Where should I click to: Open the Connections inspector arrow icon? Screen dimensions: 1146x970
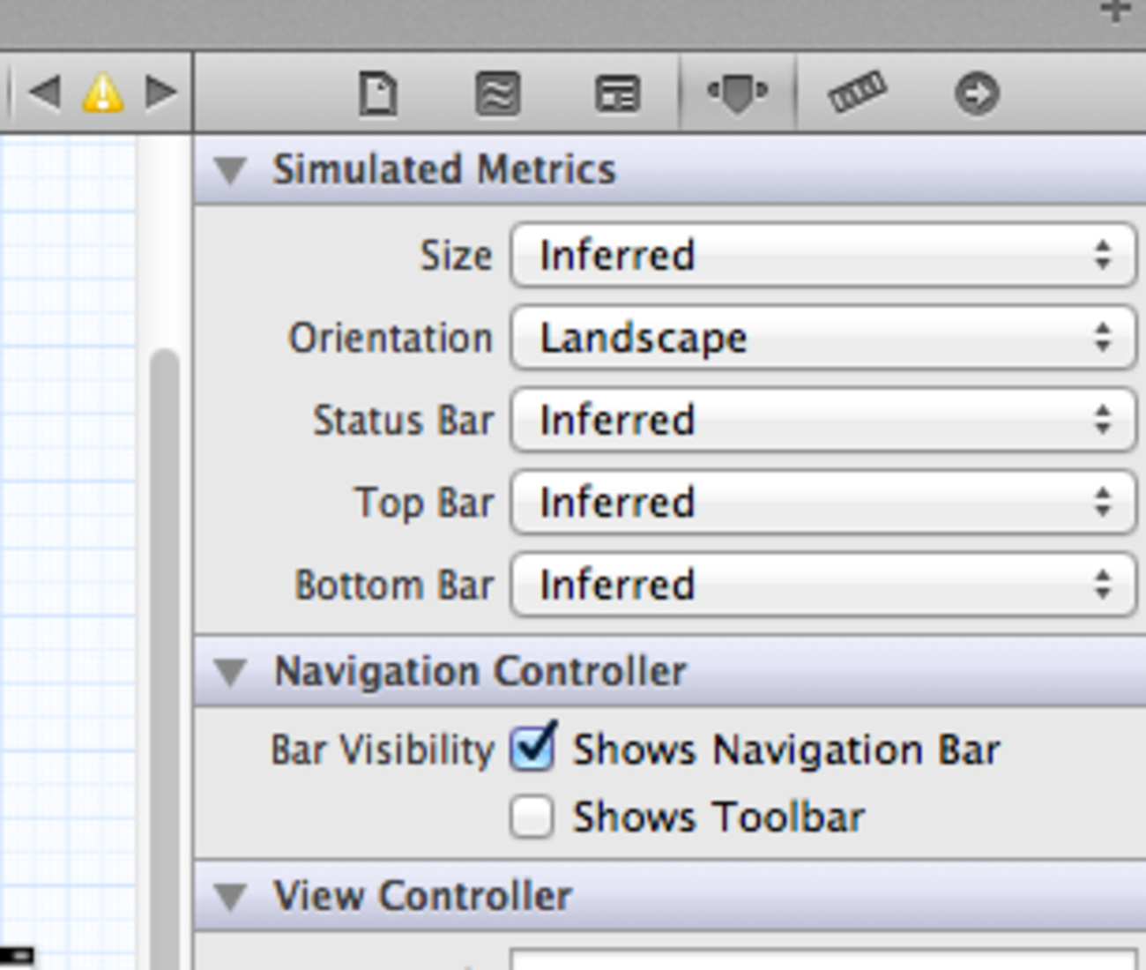click(977, 93)
